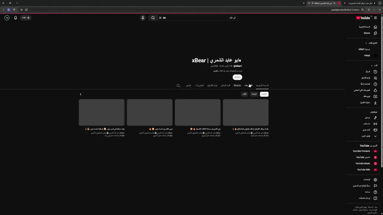Switch to Posts (المنشورات) channel tab
Screen dimensions: 383x215
coord(200,85)
